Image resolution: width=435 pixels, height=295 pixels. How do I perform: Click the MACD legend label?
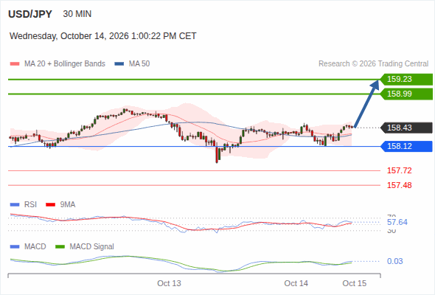35,247
